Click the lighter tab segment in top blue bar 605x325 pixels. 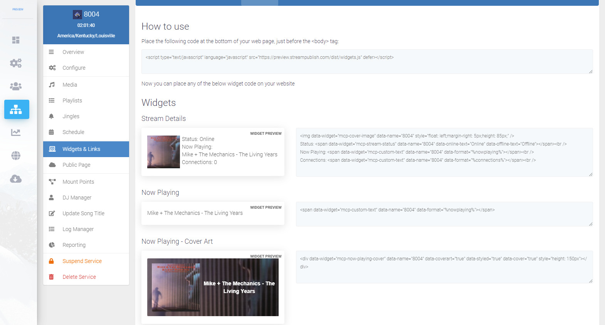[260, 3]
